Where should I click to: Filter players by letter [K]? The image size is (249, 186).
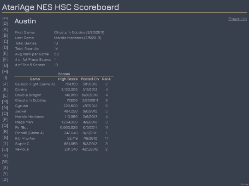tap(5, 90)
